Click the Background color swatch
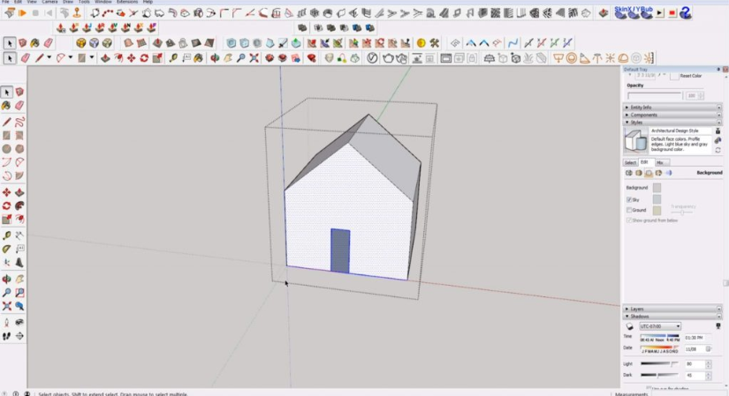Screen dimensions: 729x396 click(657, 188)
